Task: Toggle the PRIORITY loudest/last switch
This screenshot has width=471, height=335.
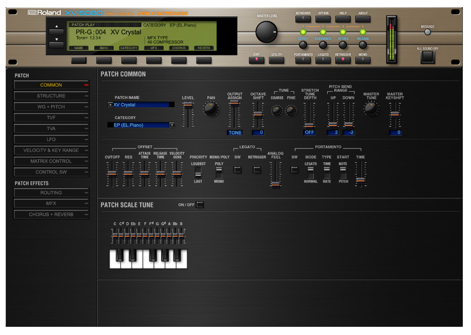Action: point(198,173)
